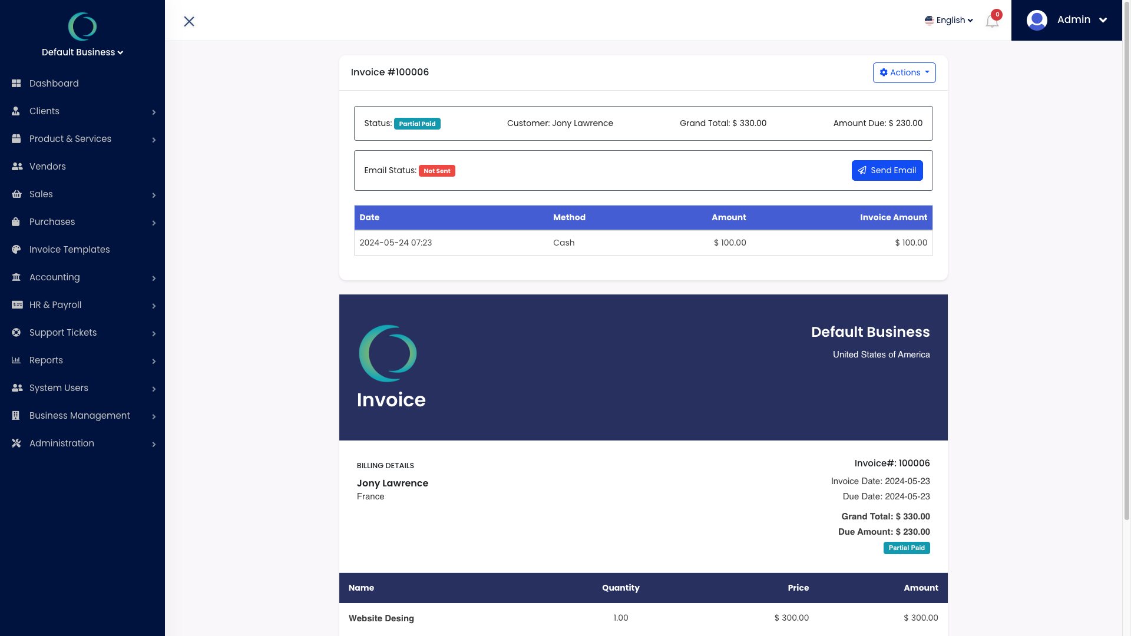Screen dimensions: 1131x636
Task: Open the Default Business switcher dropdown
Action: coord(82,52)
